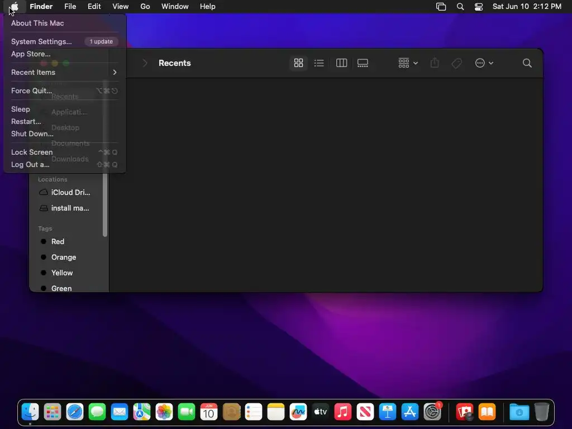The width and height of the screenshot is (572, 429).
Task: Open the Finder menu in menu bar
Action: click(41, 6)
